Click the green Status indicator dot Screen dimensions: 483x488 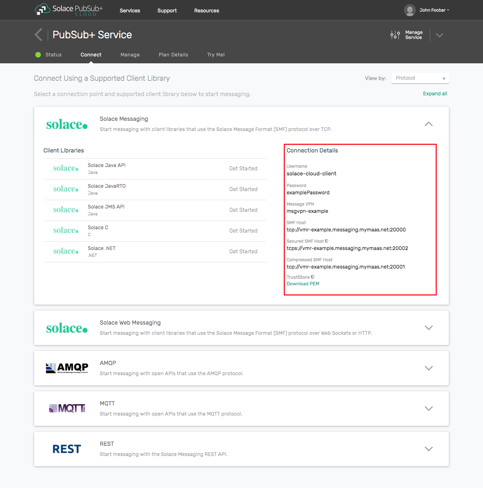coord(38,55)
